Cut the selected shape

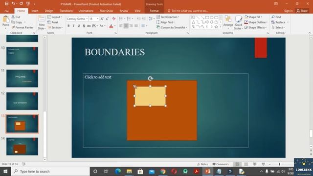16,17
